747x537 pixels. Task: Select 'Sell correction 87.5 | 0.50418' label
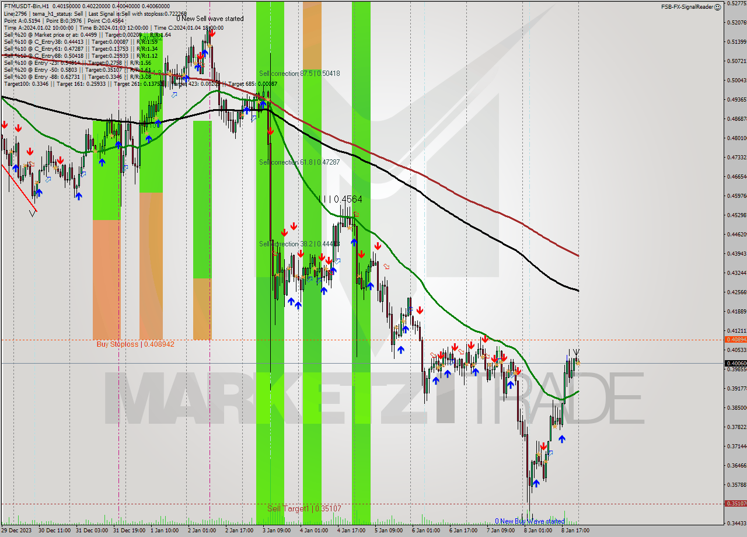tap(299, 74)
